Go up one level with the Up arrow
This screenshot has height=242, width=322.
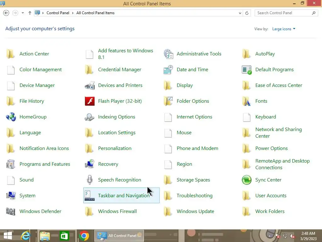[x=30, y=13]
